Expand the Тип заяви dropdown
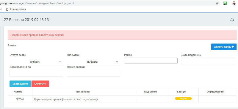The image size is (238, 109). [x=93, y=62]
